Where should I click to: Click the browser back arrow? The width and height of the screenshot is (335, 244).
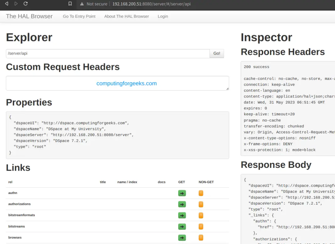point(7,4)
